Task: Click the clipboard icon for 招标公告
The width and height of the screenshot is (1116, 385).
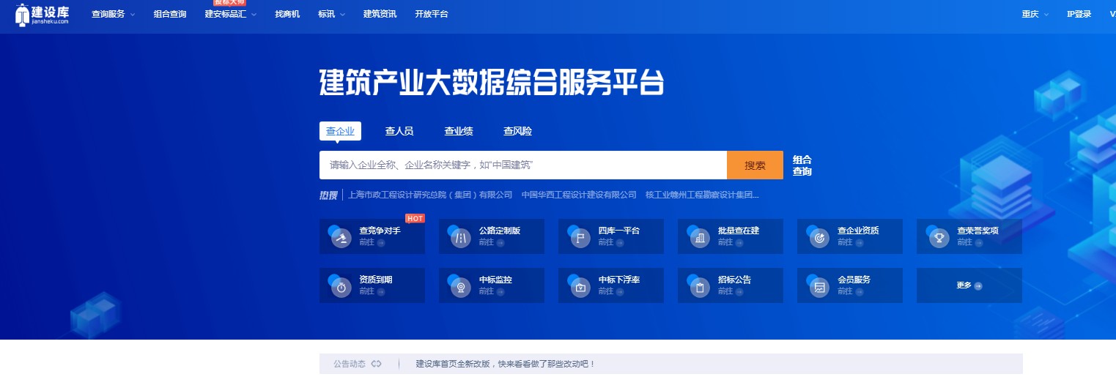Action: point(699,288)
